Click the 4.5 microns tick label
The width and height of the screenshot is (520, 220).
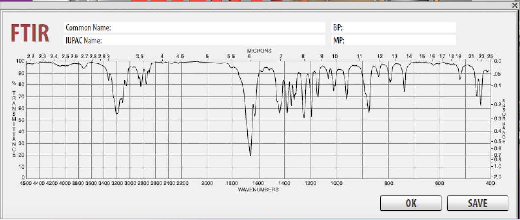tap(180, 56)
